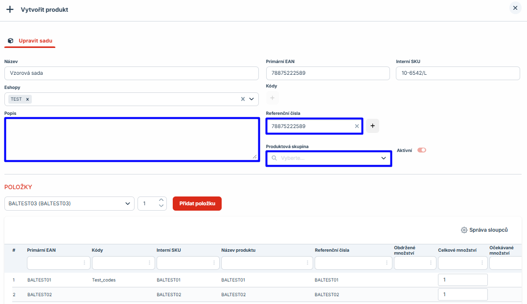Image resolution: width=527 pixels, height=304 pixels.
Task: Click the Přidat položku button
Action: pos(197,203)
